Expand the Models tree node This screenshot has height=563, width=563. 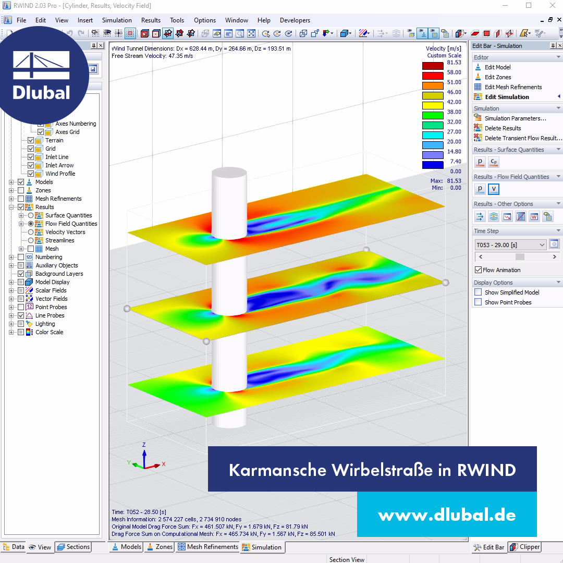point(11,182)
